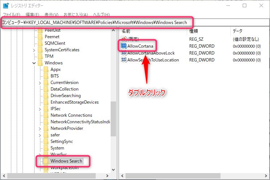Click the Windows Search folder icon
The width and height of the screenshot is (270, 180).
(46, 161)
